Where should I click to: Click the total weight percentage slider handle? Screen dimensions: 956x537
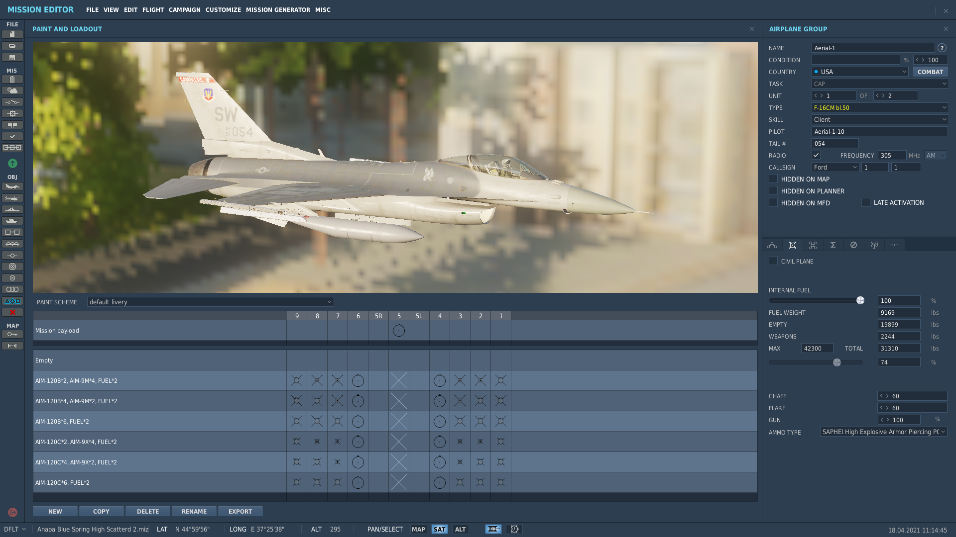[x=837, y=362]
